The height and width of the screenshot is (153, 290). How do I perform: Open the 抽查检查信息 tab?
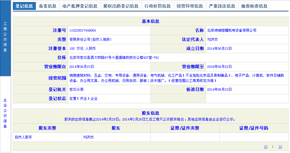click(x=254, y=6)
